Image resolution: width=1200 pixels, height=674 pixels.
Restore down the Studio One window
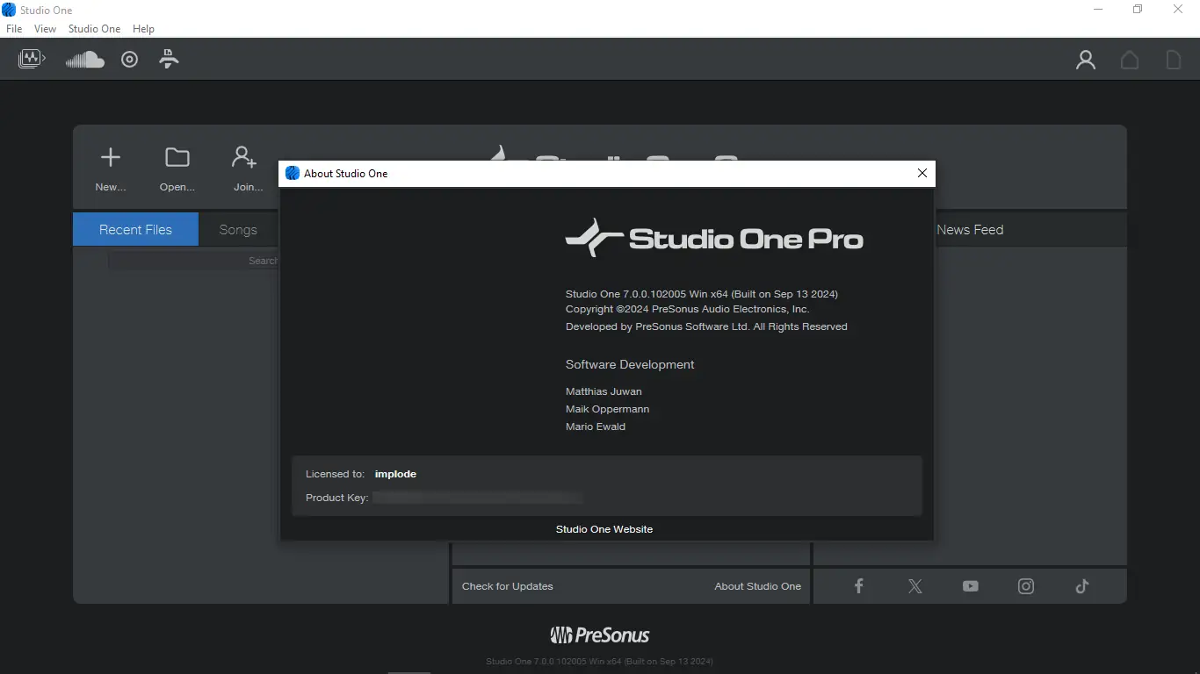point(1138,10)
